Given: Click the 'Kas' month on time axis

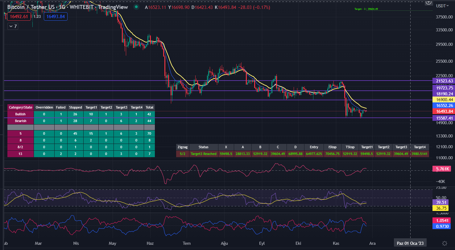Looking at the screenshot, I should click(336, 243).
